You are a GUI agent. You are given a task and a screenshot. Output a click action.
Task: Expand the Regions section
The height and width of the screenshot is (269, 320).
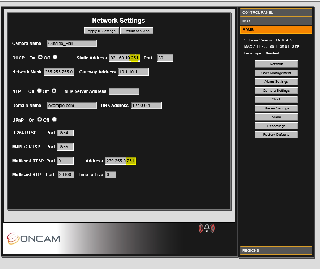click(276, 251)
